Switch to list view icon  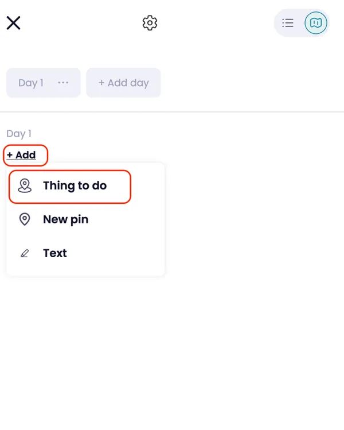(x=288, y=23)
